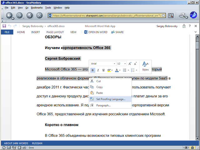Undo the last action in the Word Web App
This screenshot has height=150, width=200.
click(10, 26)
